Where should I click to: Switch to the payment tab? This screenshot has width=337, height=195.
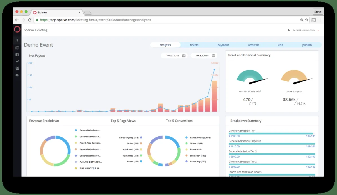[223, 45]
